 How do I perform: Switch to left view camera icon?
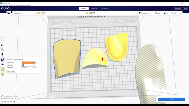pos(11,102)
